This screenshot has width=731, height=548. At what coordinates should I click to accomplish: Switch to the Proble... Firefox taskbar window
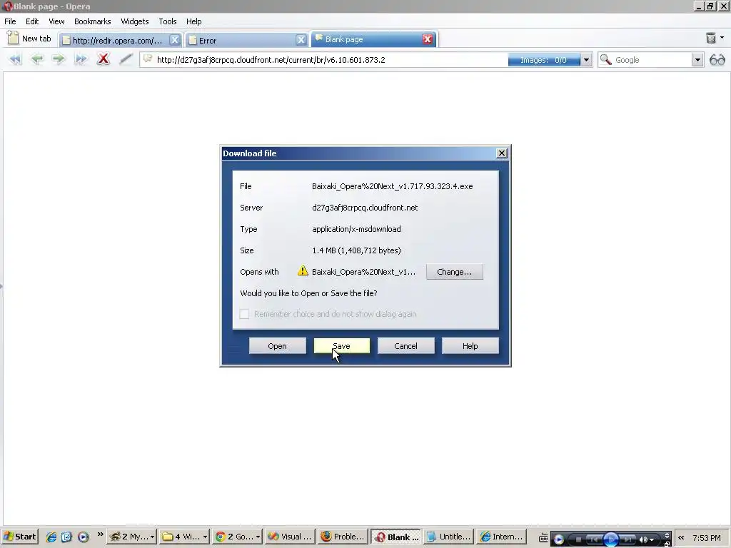coord(343,537)
